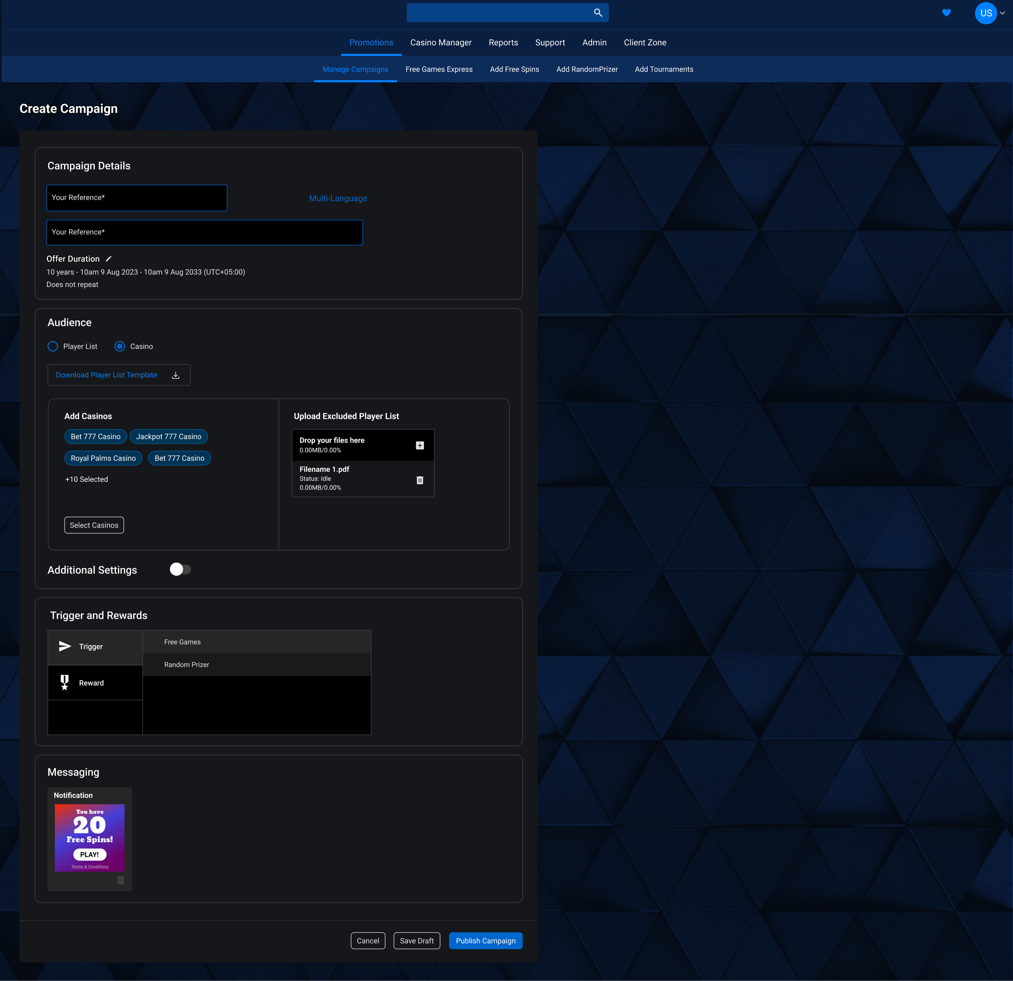
Task: Click the Drop your files here area
Action: click(363, 445)
